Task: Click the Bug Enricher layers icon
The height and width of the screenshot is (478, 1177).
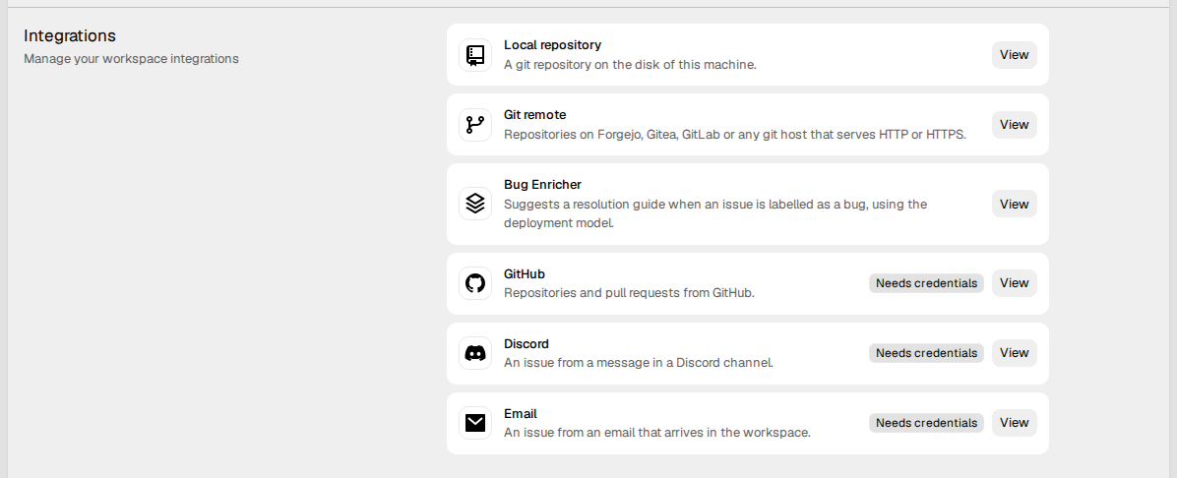Action: click(x=475, y=205)
